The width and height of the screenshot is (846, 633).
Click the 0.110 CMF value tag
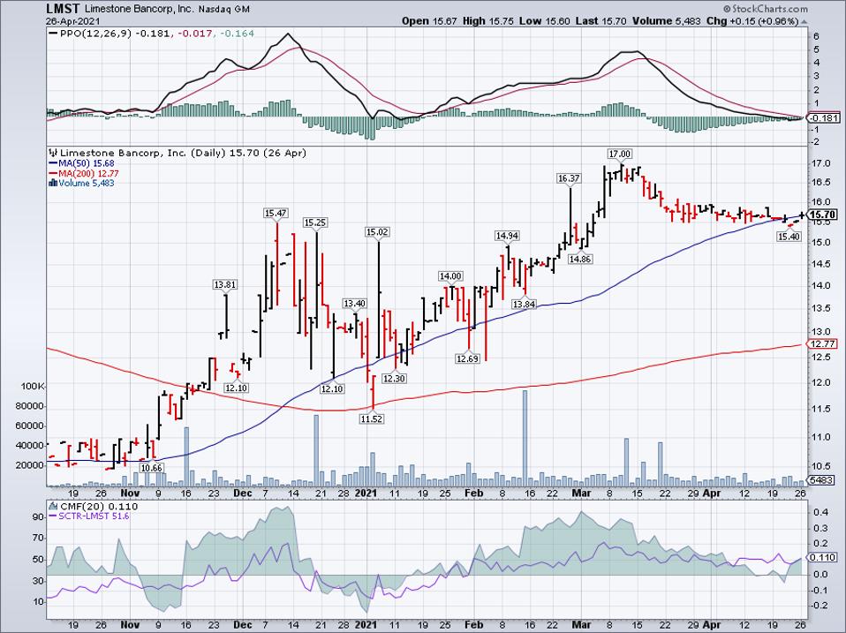click(823, 557)
